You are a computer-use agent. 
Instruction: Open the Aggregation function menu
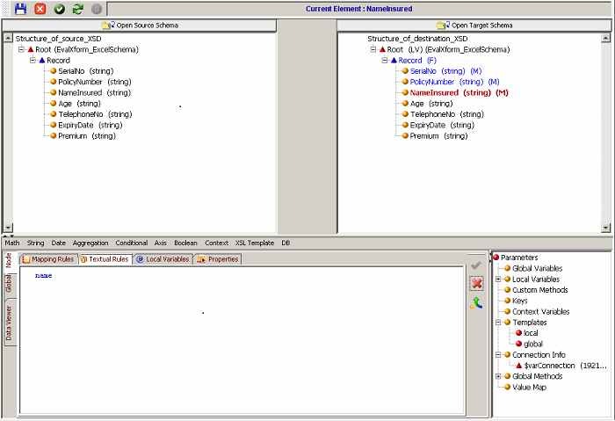[90, 243]
